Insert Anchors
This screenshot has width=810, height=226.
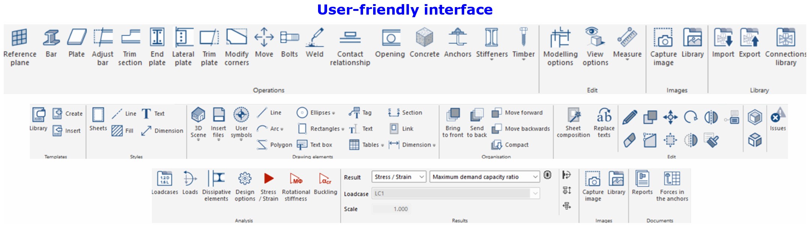(458, 43)
